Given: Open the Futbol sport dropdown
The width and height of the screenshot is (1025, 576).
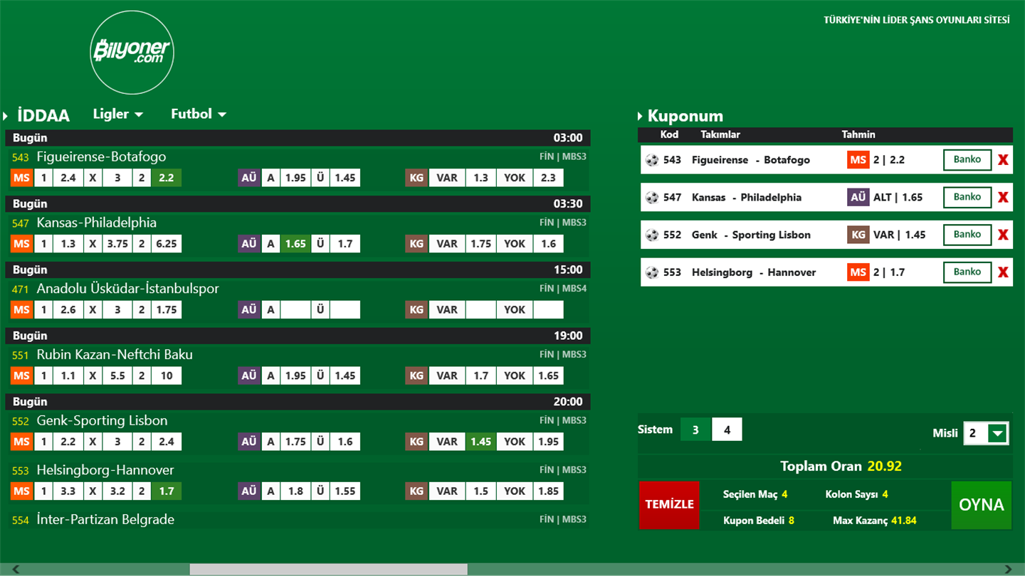Looking at the screenshot, I should [x=199, y=114].
